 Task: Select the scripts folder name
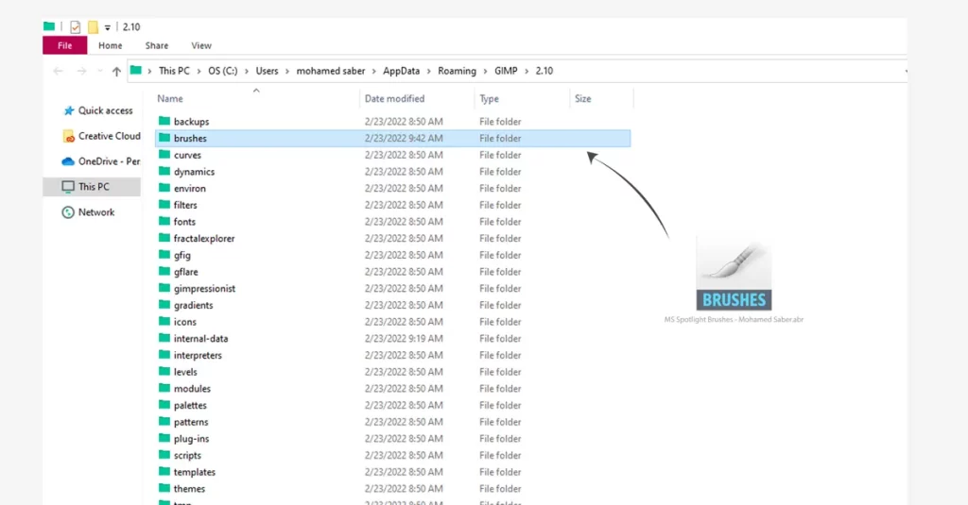[x=187, y=455]
